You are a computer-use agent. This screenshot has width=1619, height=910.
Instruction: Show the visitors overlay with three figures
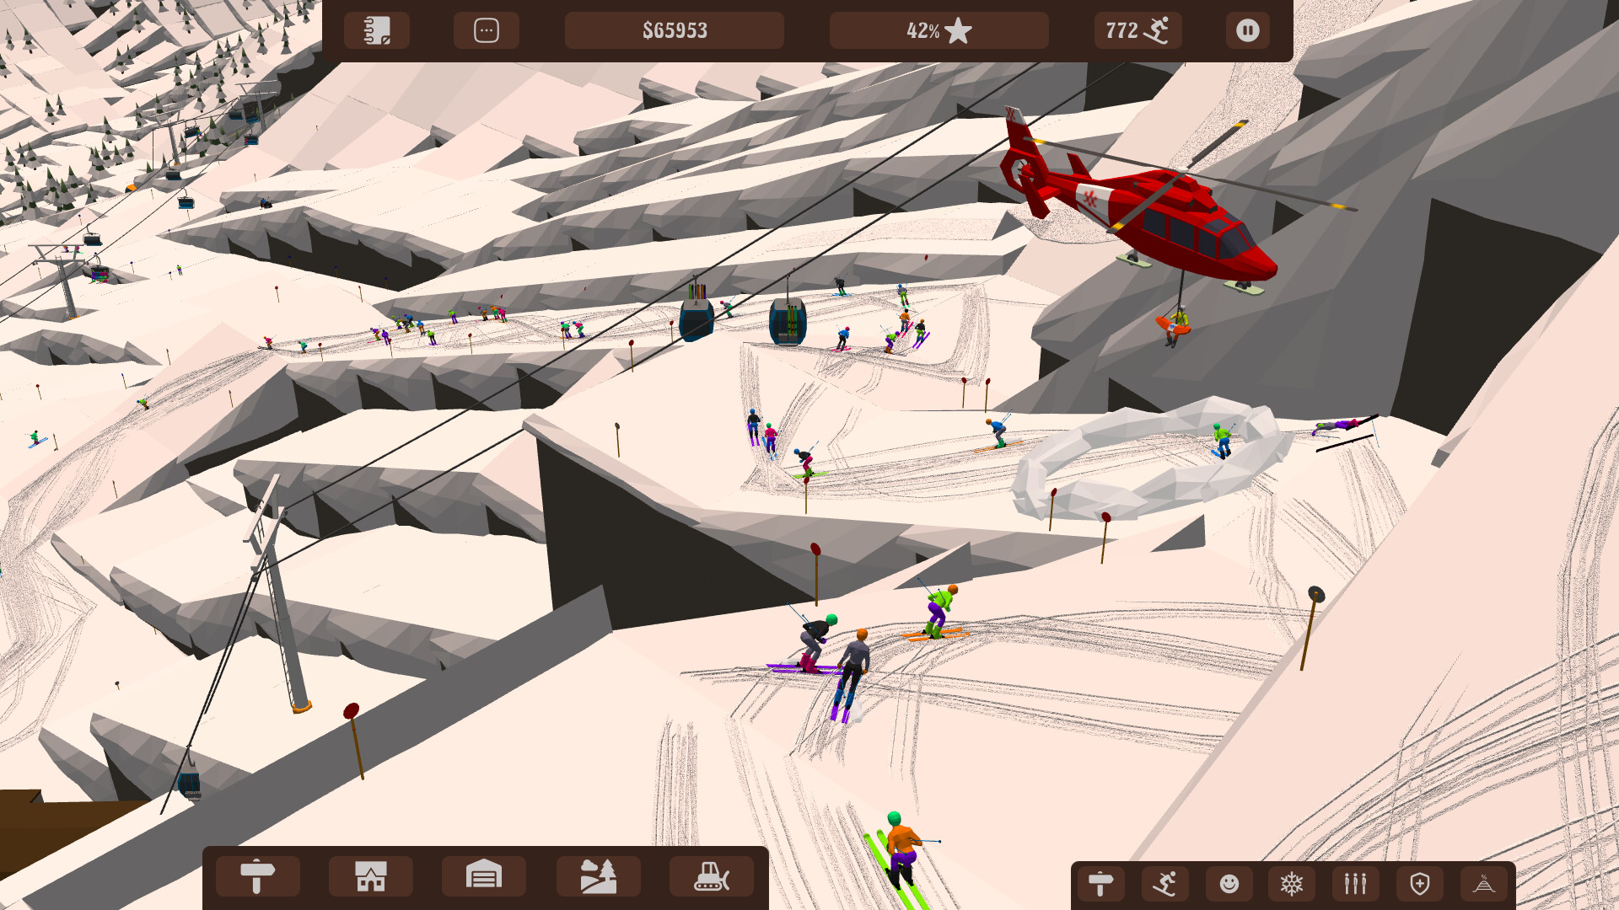(1355, 884)
